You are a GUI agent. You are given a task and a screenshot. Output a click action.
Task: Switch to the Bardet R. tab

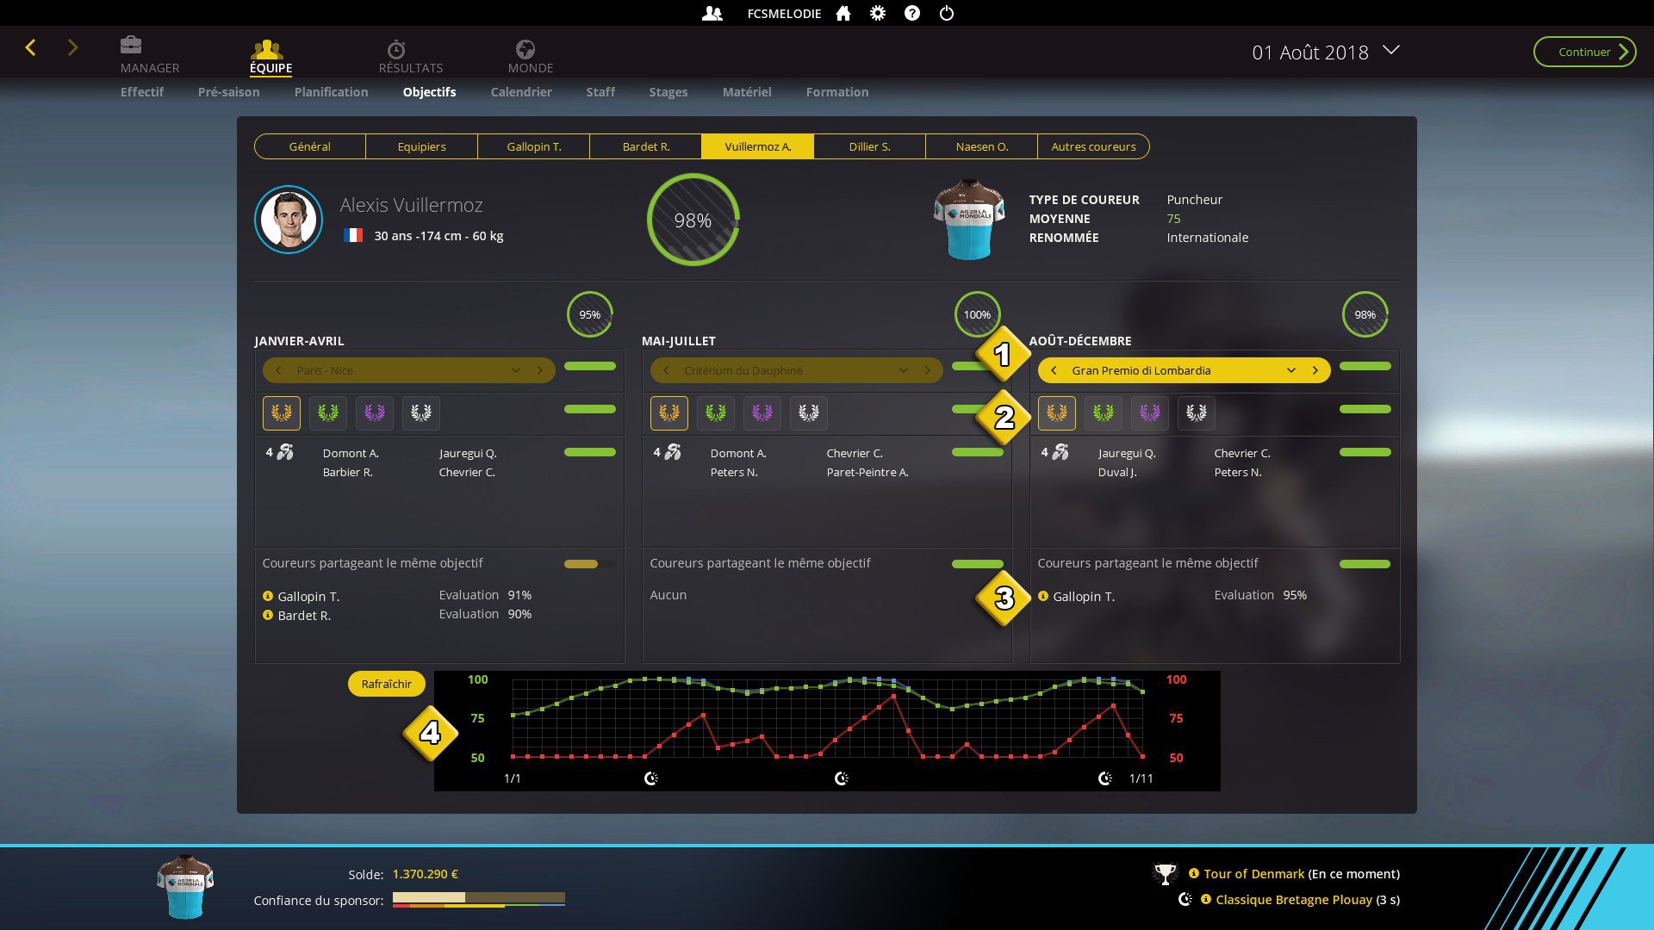pos(645,146)
